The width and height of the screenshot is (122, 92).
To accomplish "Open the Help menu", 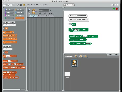I will tap(45, 5).
